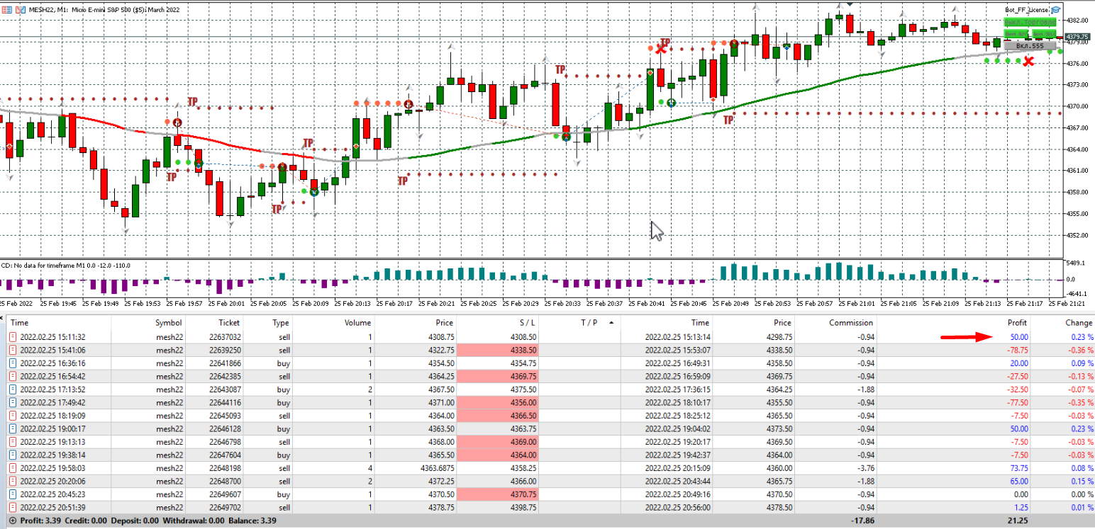1095x529 pixels.
Task: Click the sell deal icon for 19:13:13 row
Action: click(13, 442)
